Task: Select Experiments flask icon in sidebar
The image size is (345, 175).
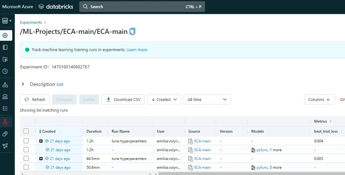Action: [x=5, y=122]
